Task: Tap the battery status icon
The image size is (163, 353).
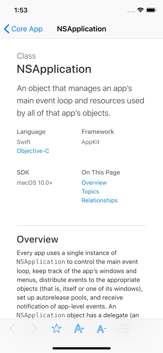Action: 151,10
